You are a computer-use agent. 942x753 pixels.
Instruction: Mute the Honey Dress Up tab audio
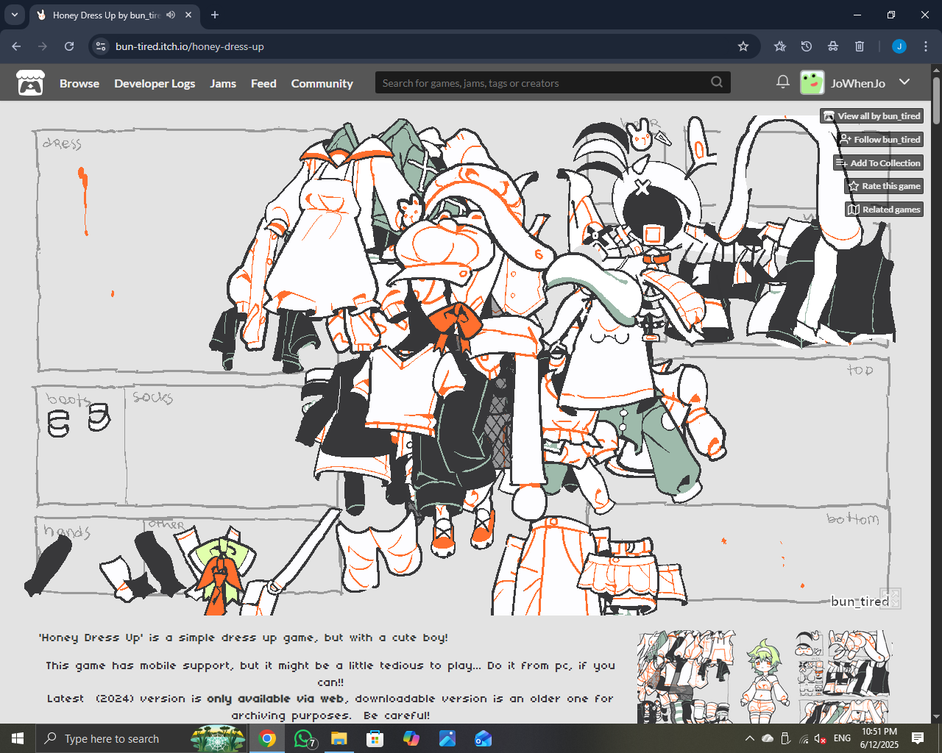pos(171,15)
